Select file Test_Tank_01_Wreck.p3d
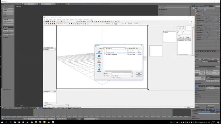The width and height of the screenshot is (221, 124). pos(111,54)
